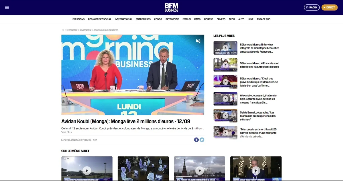Click the 'Le 12/09/2022 à 6:57' date text
The width and height of the screenshot is (343, 181).
tap(72, 140)
